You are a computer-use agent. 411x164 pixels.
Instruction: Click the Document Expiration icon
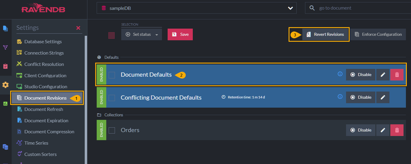(19, 120)
